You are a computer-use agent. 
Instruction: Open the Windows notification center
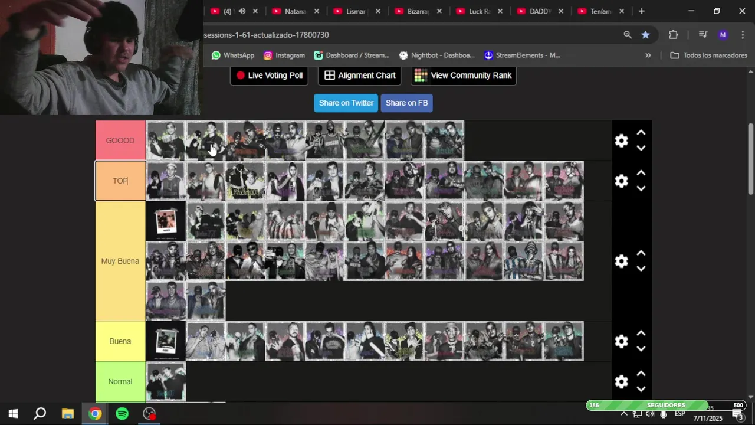738,414
